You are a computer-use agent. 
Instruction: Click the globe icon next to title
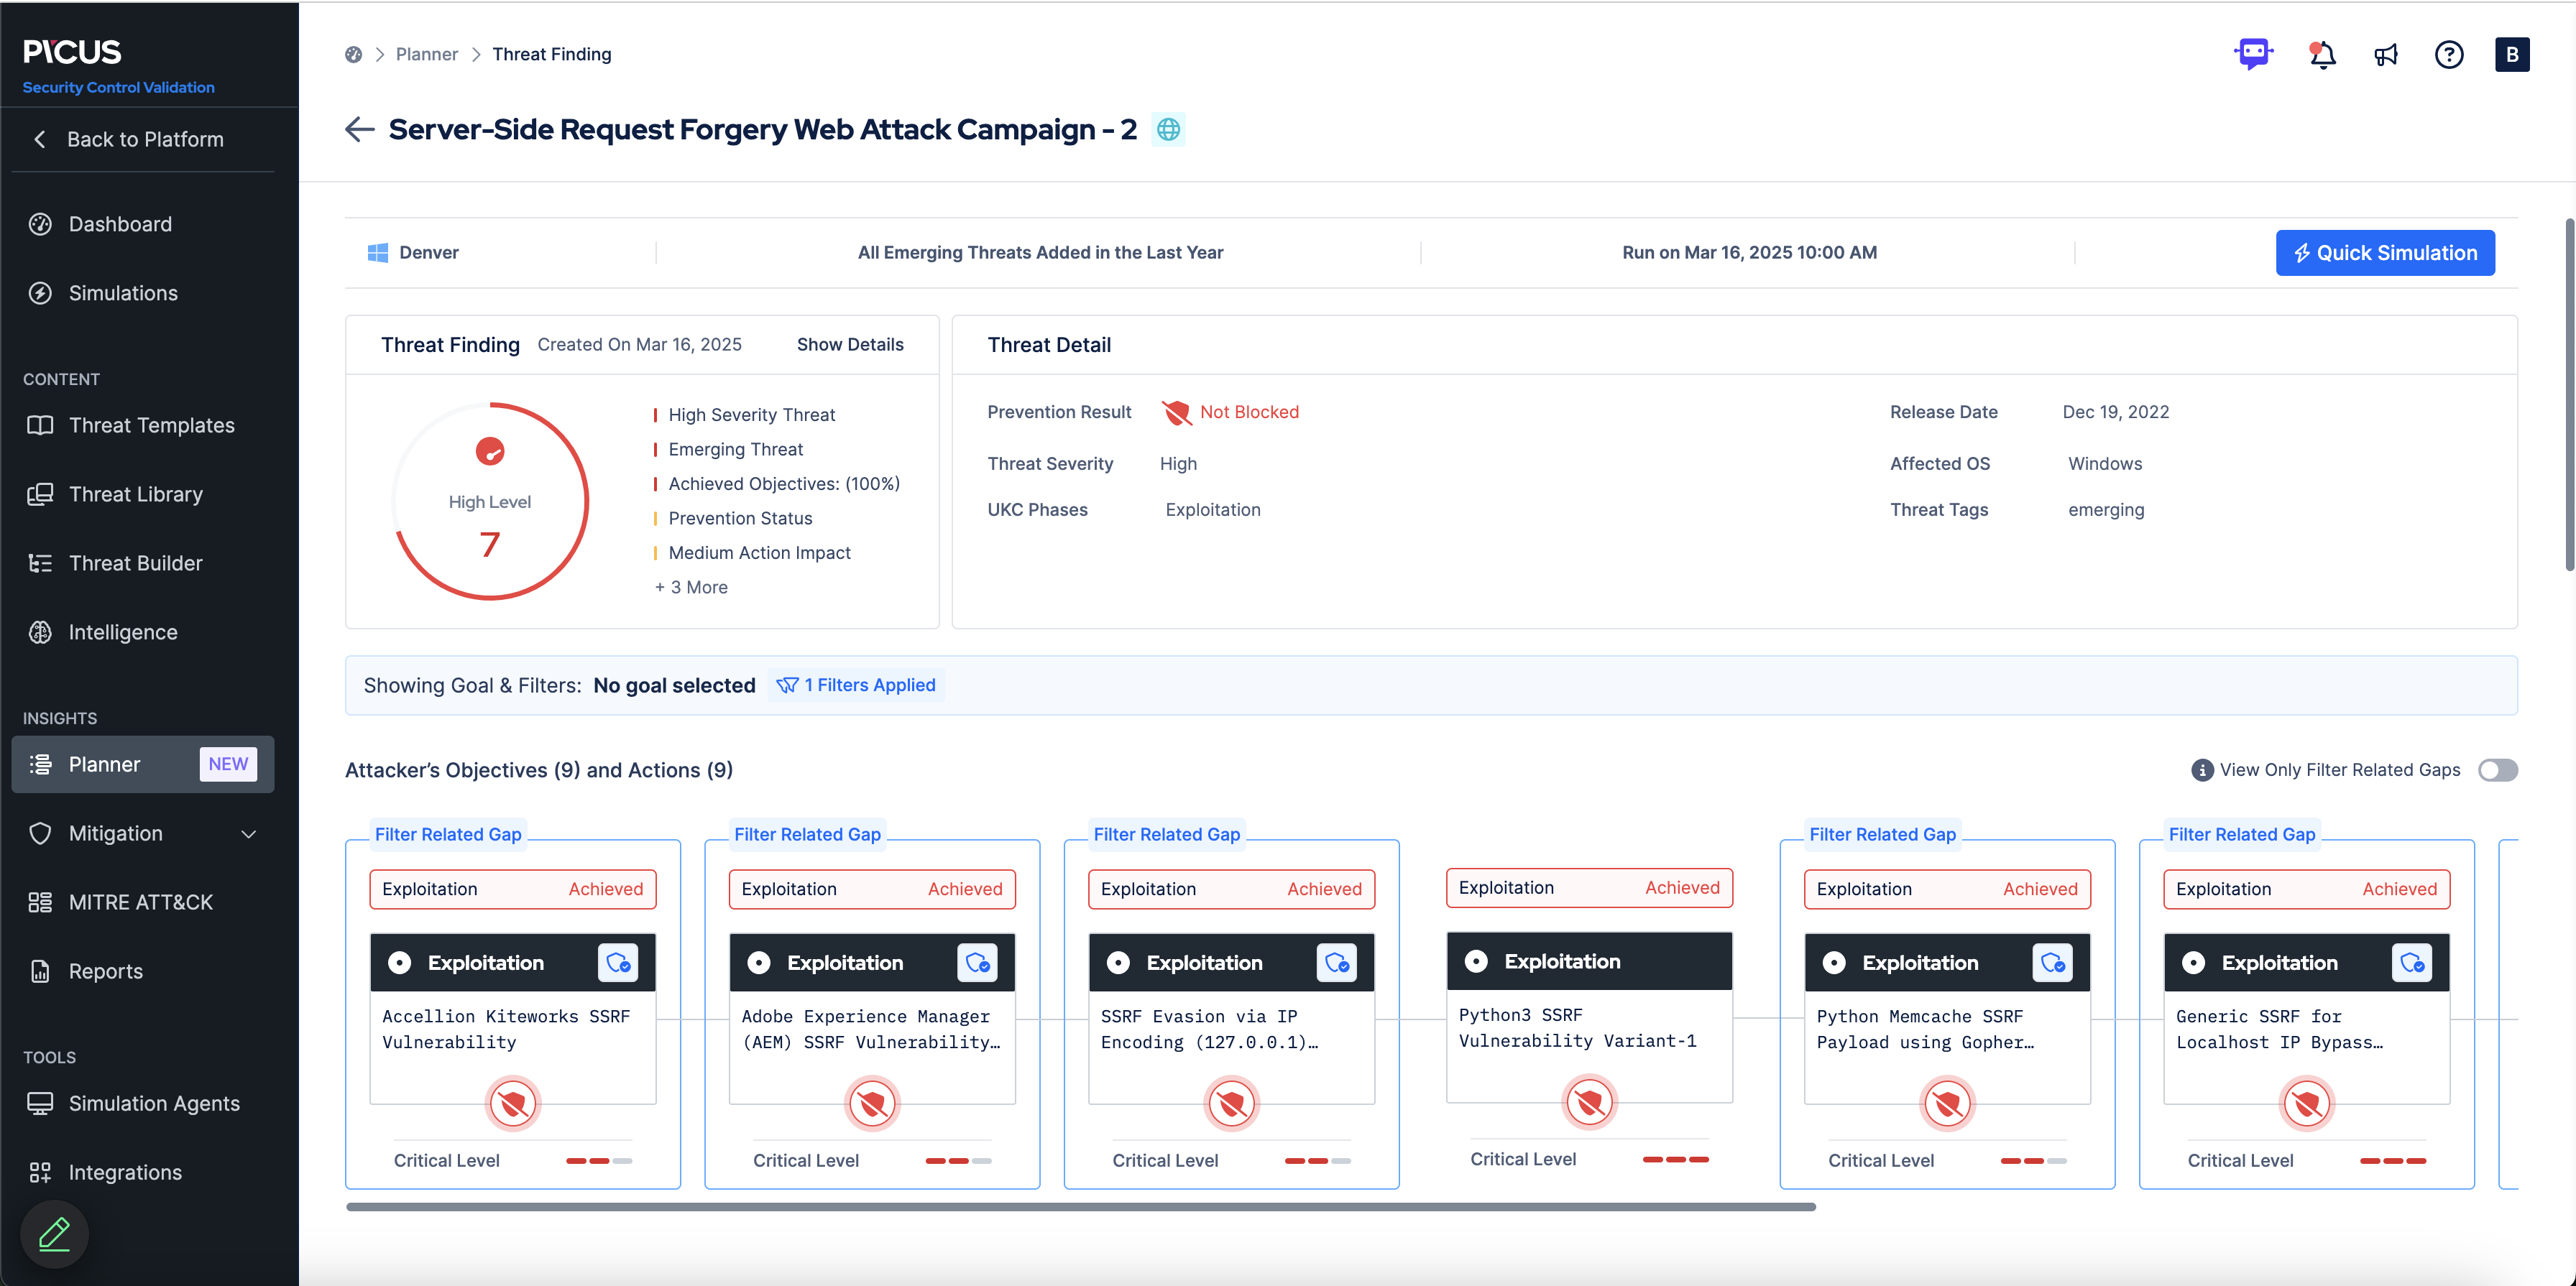coord(1168,130)
